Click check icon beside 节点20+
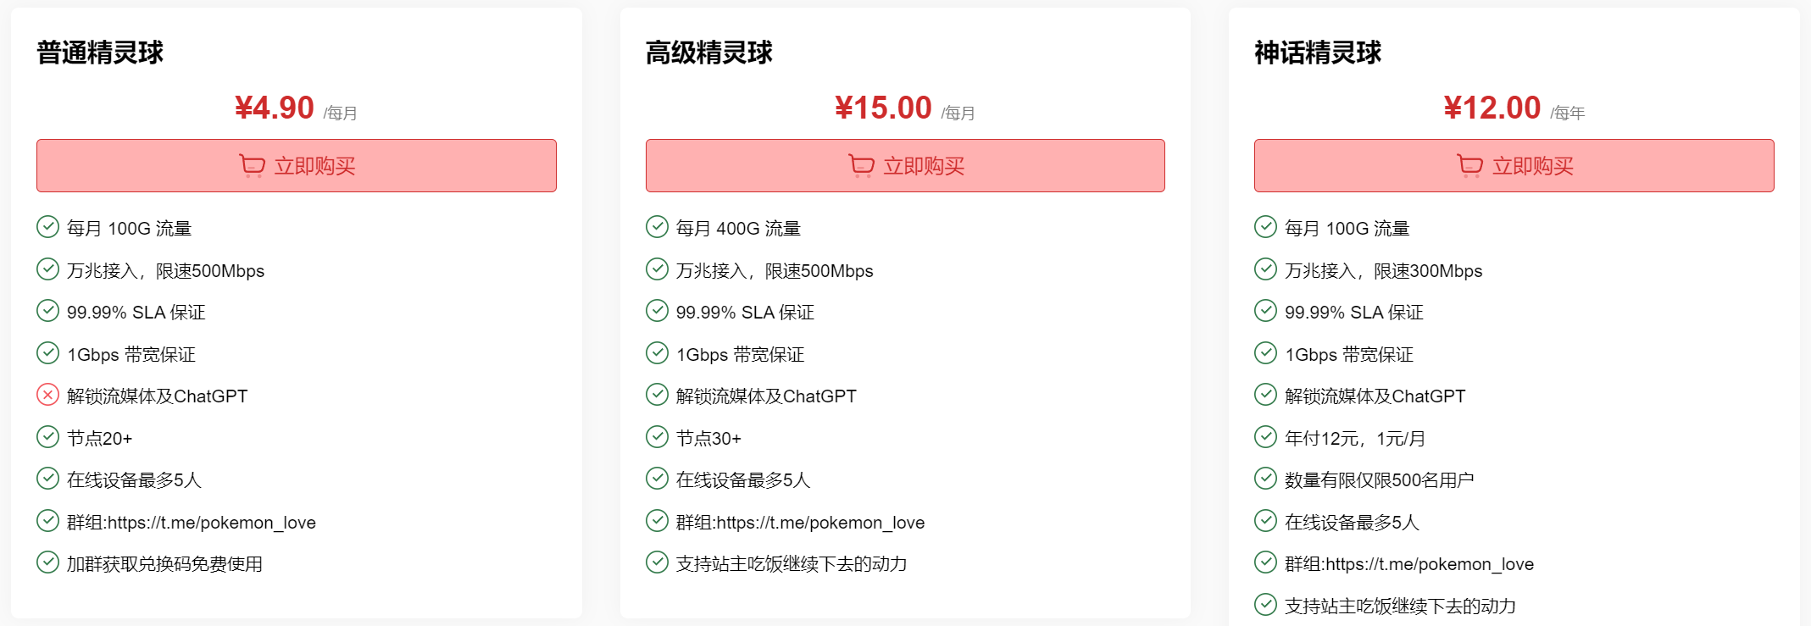1811x626 pixels. [x=47, y=437]
